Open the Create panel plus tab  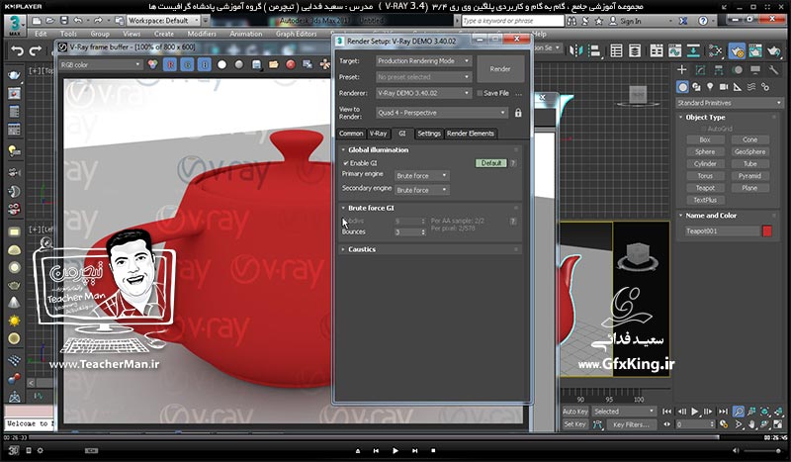pos(682,69)
